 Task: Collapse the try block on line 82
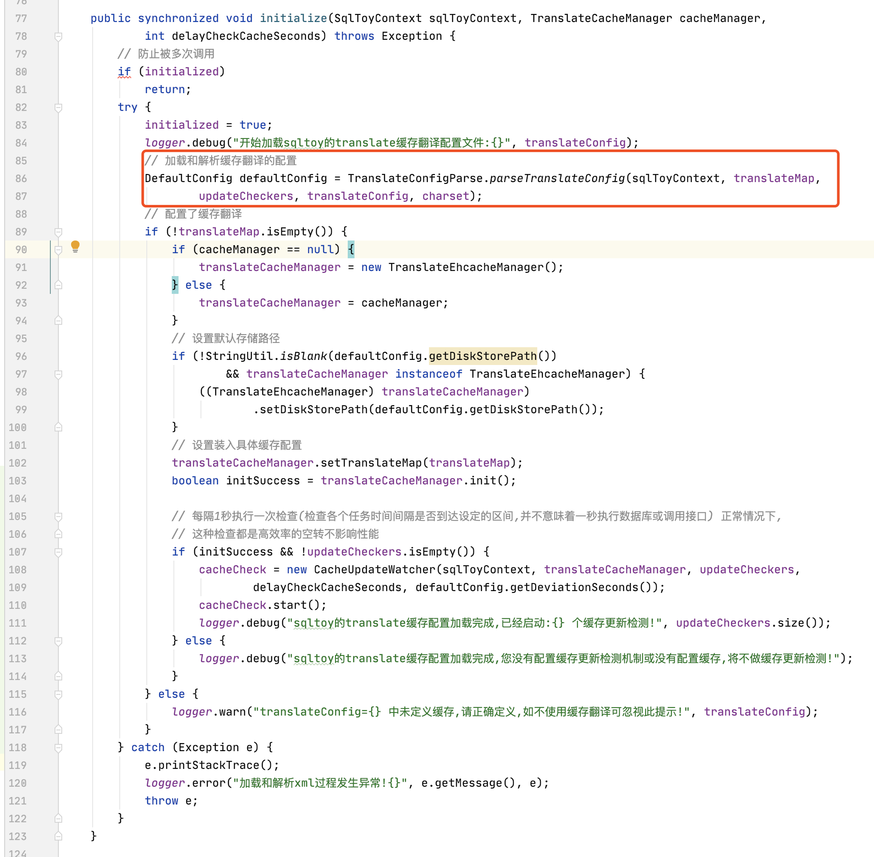pyautogui.click(x=58, y=108)
